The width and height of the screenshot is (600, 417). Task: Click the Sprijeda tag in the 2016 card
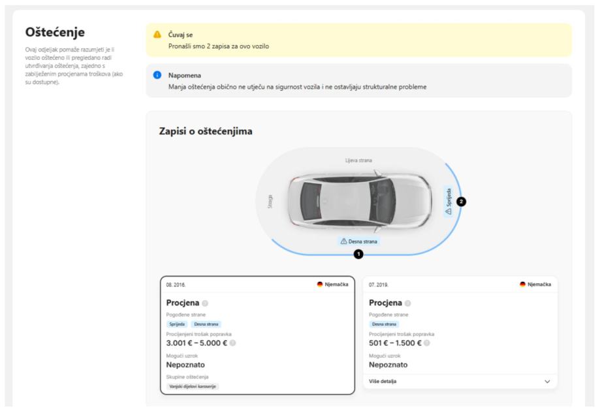176,324
